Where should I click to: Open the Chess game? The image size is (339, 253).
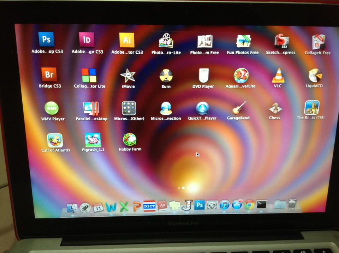coord(275,108)
